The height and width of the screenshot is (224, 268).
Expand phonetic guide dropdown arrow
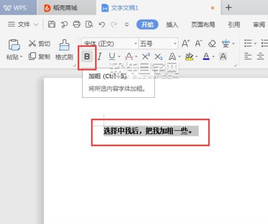[x=233, y=43]
